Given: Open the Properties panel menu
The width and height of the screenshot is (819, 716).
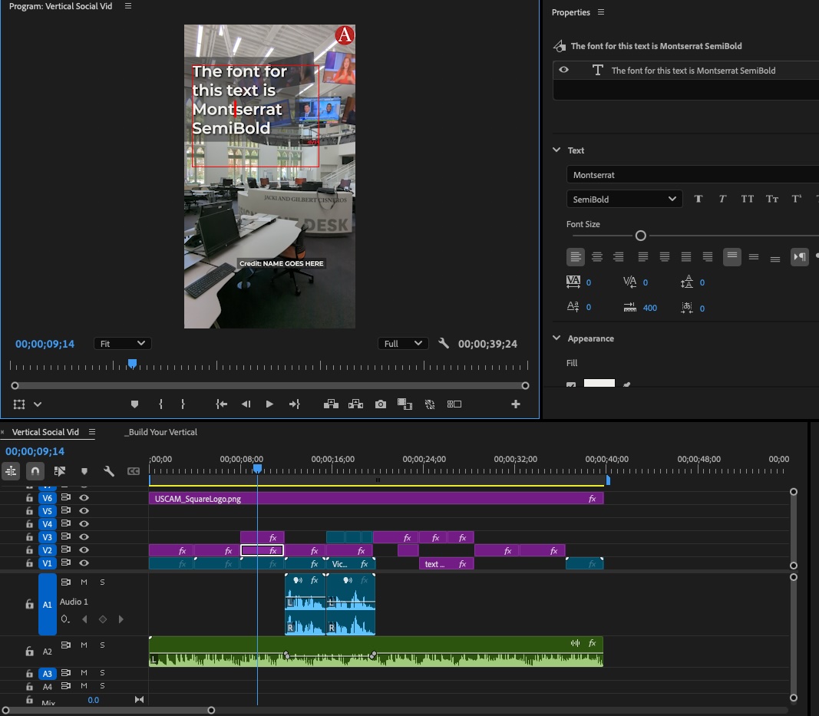Looking at the screenshot, I should coord(601,12).
